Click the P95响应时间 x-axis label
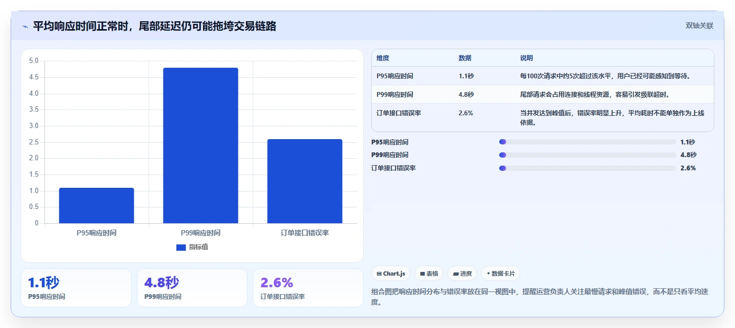Viewport: 735px width, 328px height. pyautogui.click(x=96, y=233)
